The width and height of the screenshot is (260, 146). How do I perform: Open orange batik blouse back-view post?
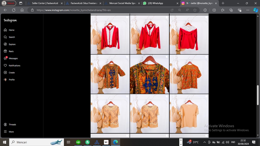[x=189, y=74]
